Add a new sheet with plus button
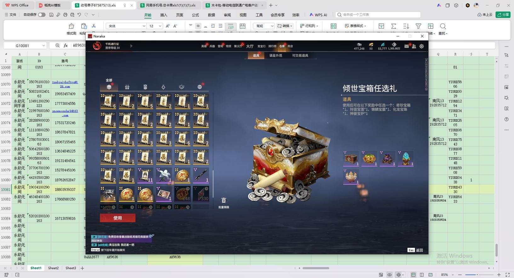This screenshot has height=278, width=514. click(x=83, y=268)
